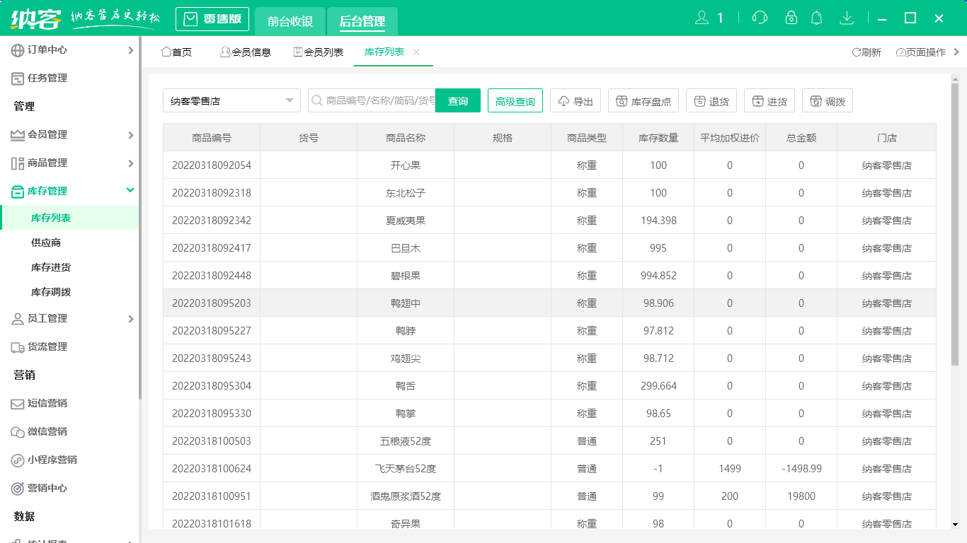Click the 高级查询 advanced search button

tap(515, 101)
